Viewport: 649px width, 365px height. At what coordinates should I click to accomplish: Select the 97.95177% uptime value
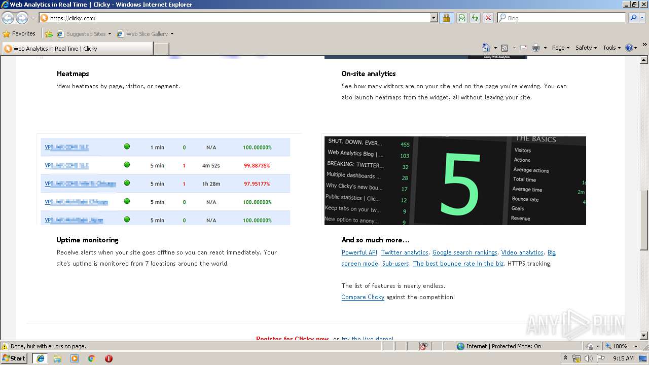click(x=257, y=184)
